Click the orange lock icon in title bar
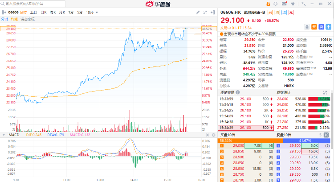Image resolution: width=334 pixels, height=182 pixels. coord(268,4)
